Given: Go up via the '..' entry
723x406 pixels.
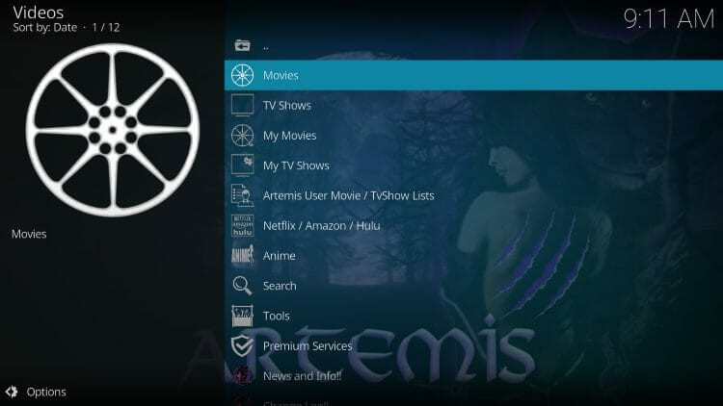Looking at the screenshot, I should pos(473,45).
